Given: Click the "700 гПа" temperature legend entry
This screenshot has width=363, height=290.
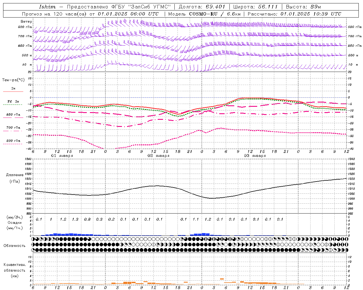Looking at the screenshot, I should tap(13, 127).
